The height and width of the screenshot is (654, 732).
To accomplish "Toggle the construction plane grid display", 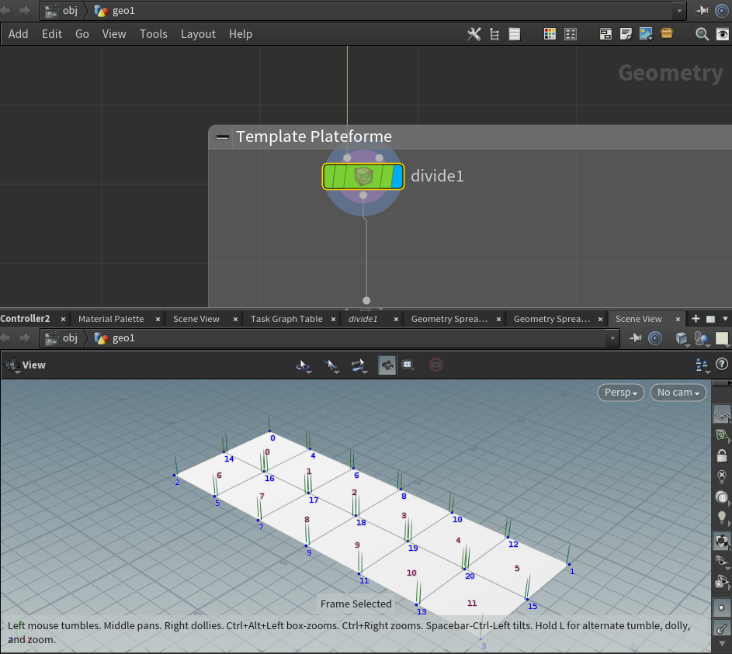I will 721,417.
